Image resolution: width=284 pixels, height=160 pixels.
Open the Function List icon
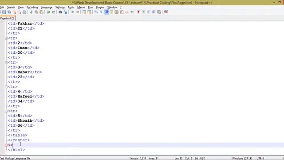pyautogui.click(x=122, y=12)
